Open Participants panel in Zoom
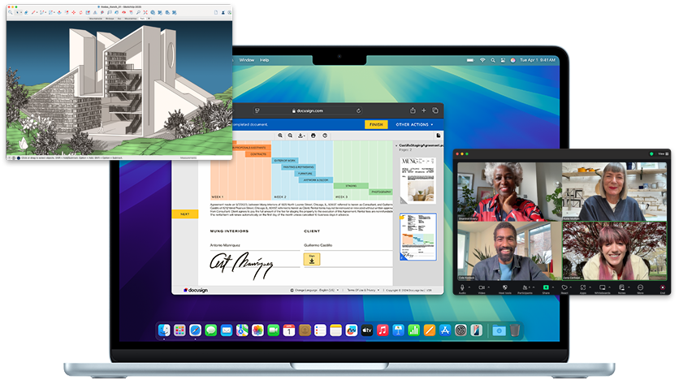The image size is (679, 380). point(525,287)
